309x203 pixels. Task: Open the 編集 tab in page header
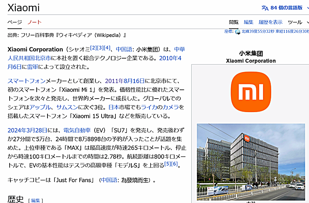(x=249, y=22)
